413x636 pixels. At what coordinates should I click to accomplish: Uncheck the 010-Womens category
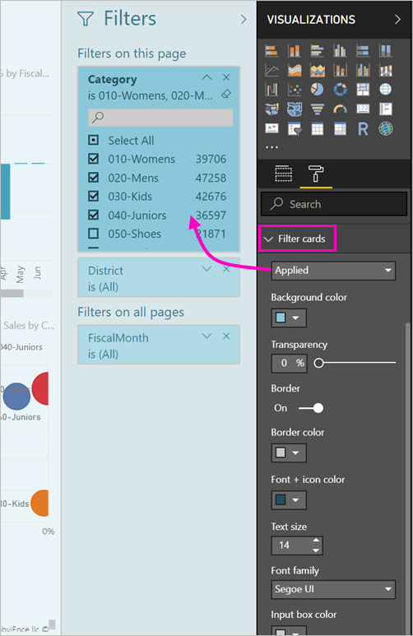click(x=93, y=159)
